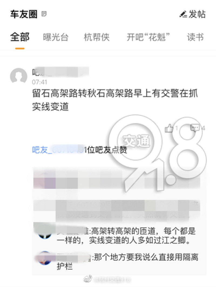This screenshot has width=216, height=287.
Task: Click the 1位吧友点赞 likes text
Action: pos(106,150)
